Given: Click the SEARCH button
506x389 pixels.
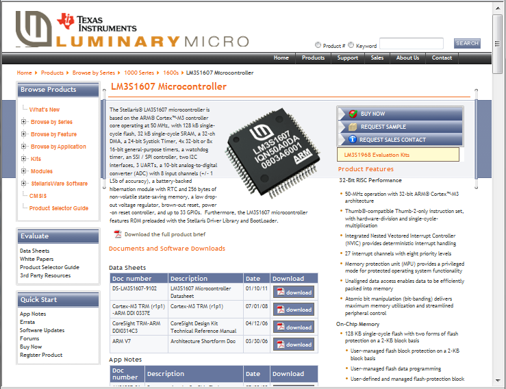Looking at the screenshot, I should (467, 43).
